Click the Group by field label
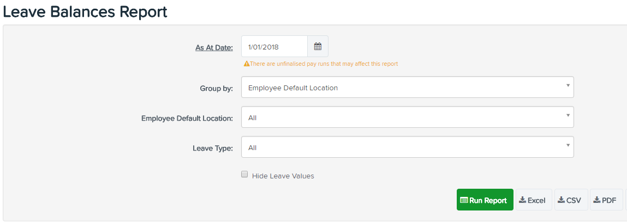The width and height of the screenshot is (627, 223). 216,89
